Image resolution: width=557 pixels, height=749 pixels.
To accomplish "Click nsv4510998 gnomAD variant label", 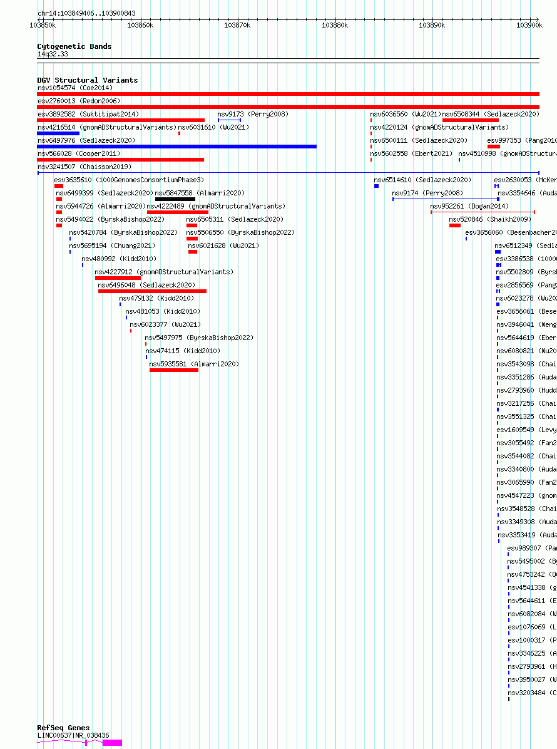I will coord(508,153).
